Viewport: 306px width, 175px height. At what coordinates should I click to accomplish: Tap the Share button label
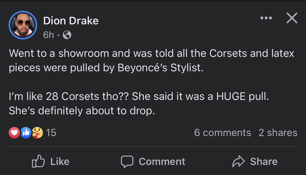tap(264, 161)
